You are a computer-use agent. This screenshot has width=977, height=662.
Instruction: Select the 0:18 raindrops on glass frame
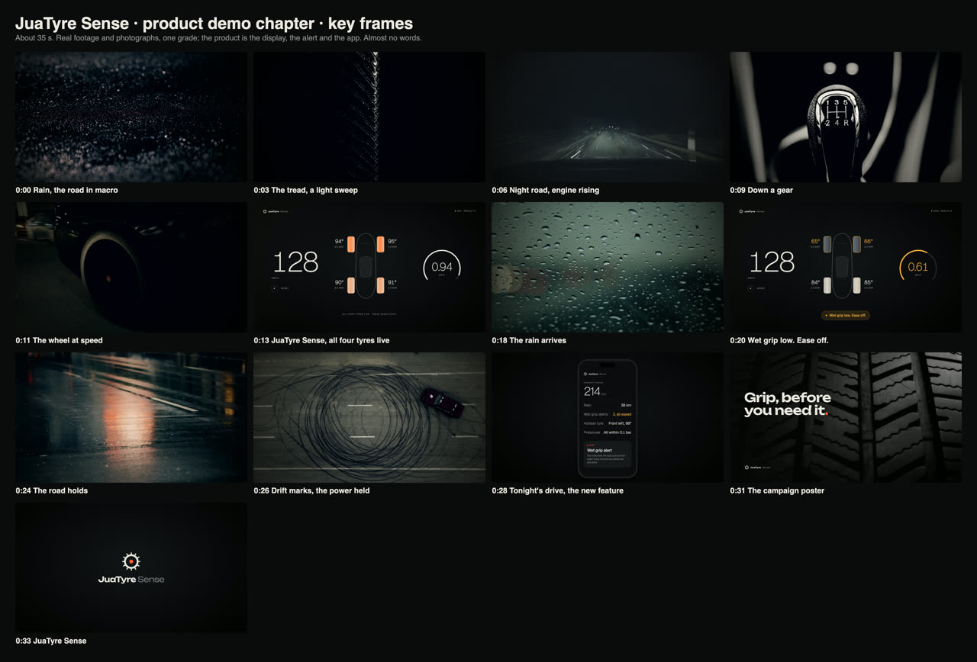click(608, 267)
